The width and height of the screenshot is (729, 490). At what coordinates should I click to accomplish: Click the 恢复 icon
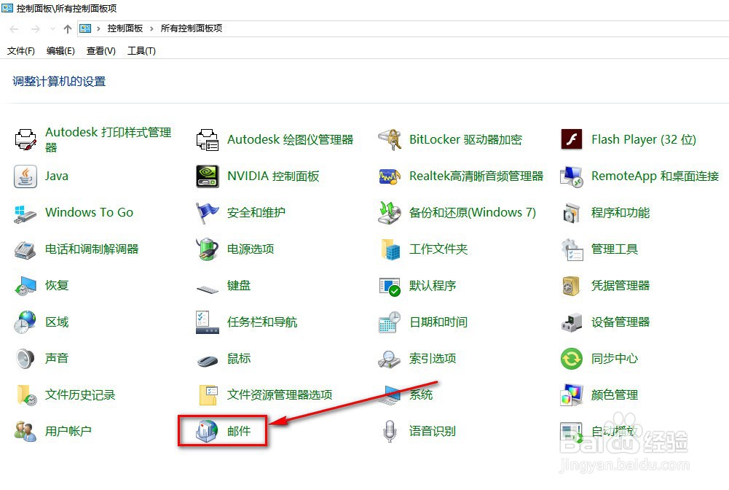[x=25, y=286]
